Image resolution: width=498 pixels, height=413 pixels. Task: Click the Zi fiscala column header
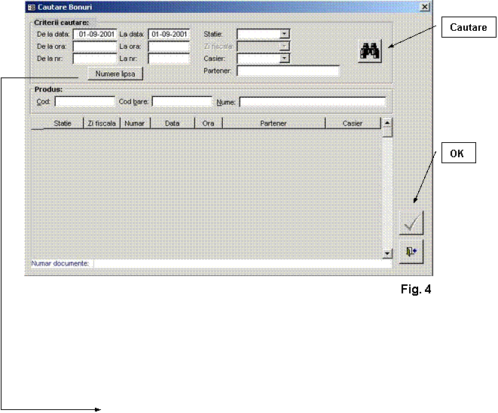click(102, 123)
